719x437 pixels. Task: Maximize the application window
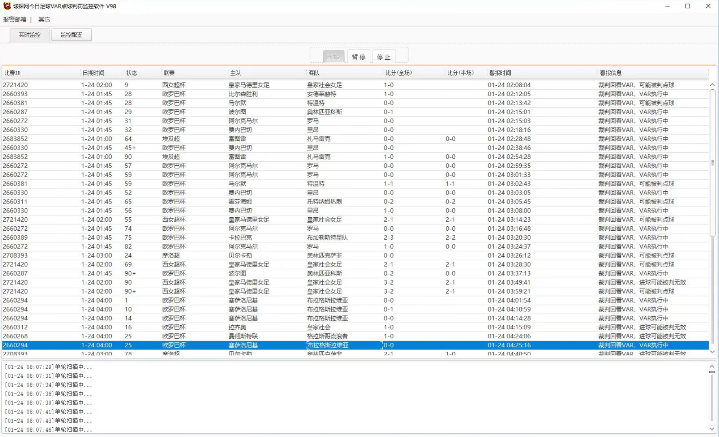(x=688, y=6)
